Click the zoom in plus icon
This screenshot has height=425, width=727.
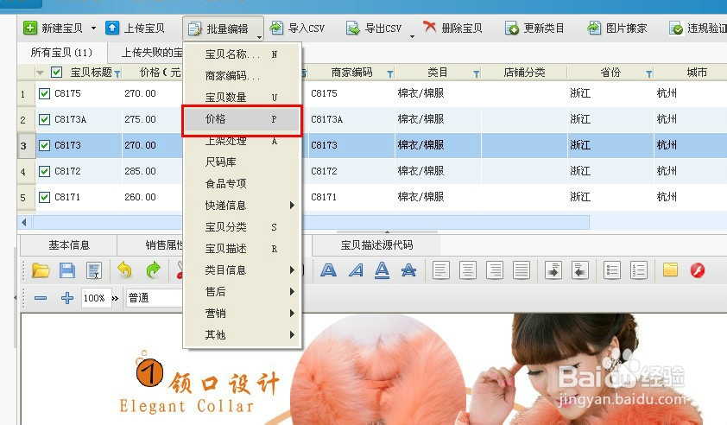(x=67, y=298)
